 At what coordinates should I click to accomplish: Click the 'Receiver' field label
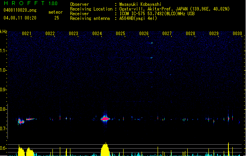click(79, 14)
